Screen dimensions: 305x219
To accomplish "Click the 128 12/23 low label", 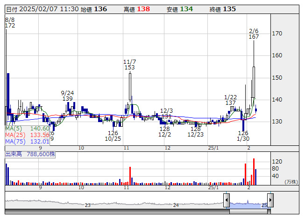I will 196,131.
